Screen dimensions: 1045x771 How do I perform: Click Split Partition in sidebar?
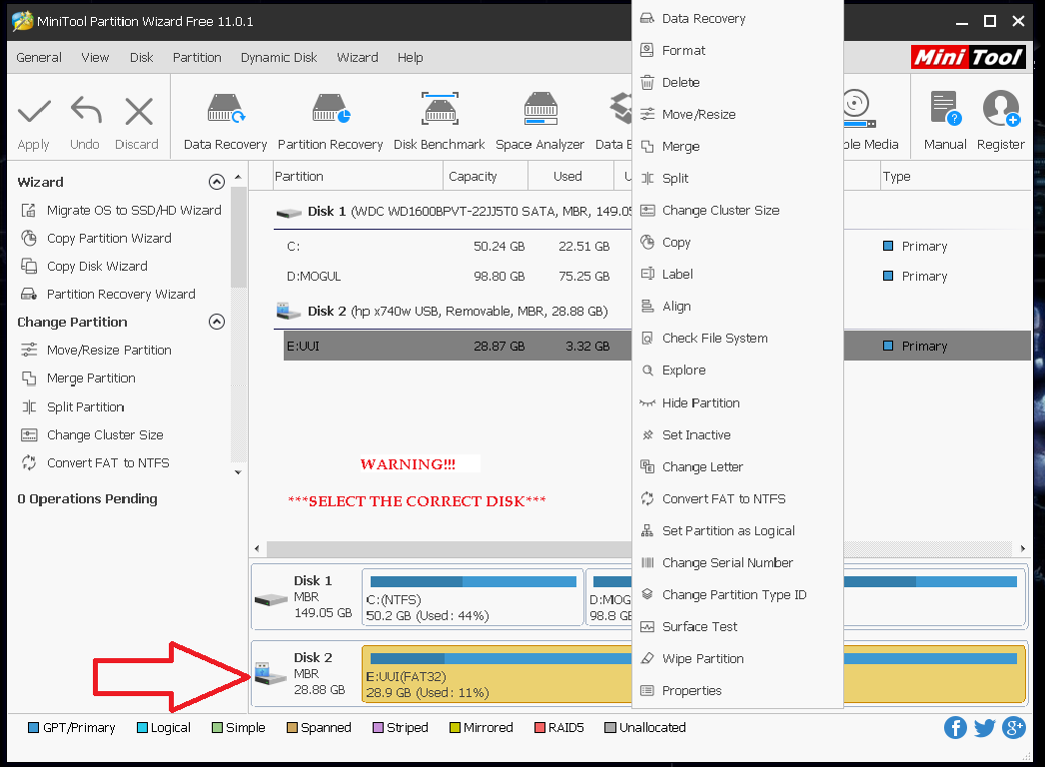(x=73, y=407)
